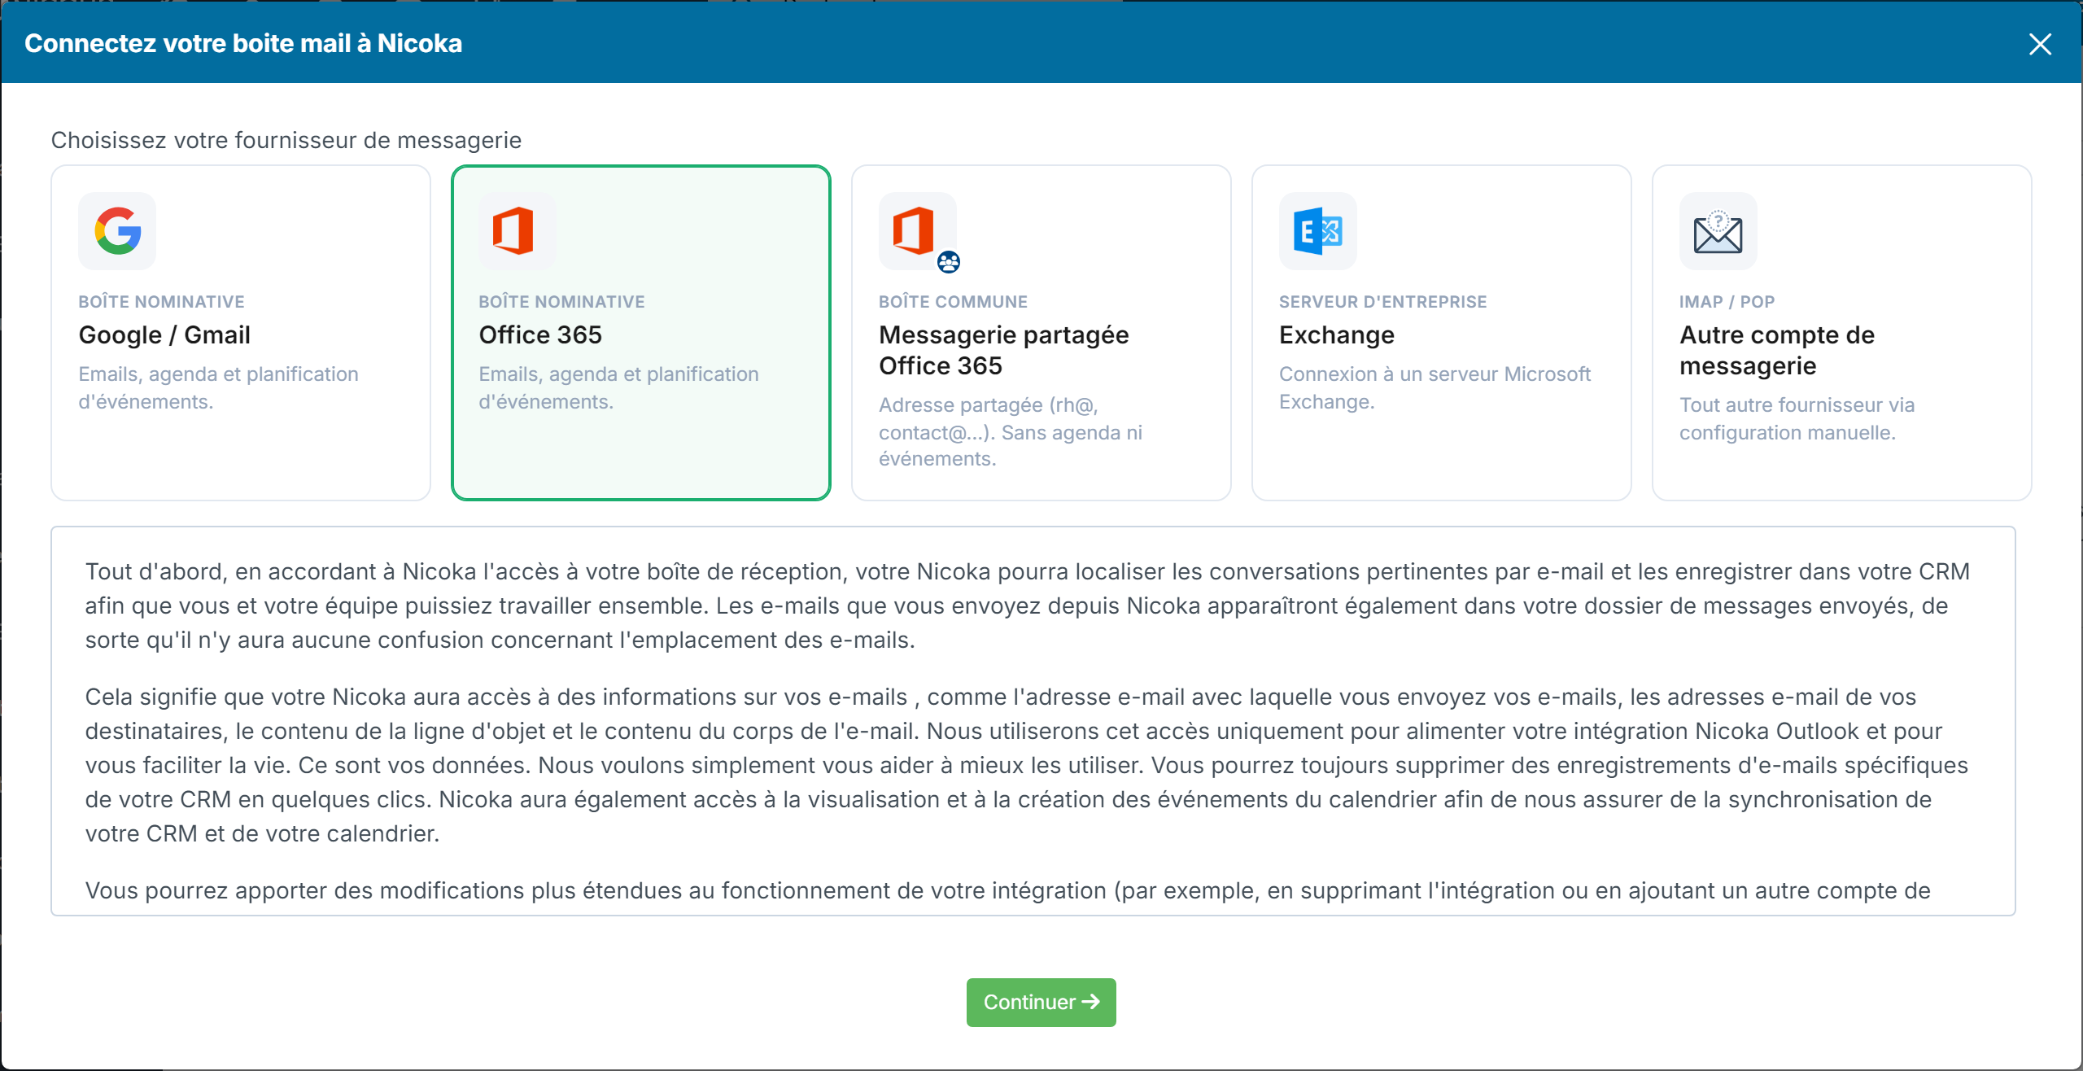Select the Exchange enterprise server title
Image resolution: width=2083 pixels, height=1071 pixels.
click(1337, 334)
